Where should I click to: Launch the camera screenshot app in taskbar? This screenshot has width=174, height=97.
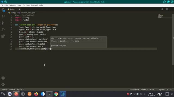click(10, 94)
